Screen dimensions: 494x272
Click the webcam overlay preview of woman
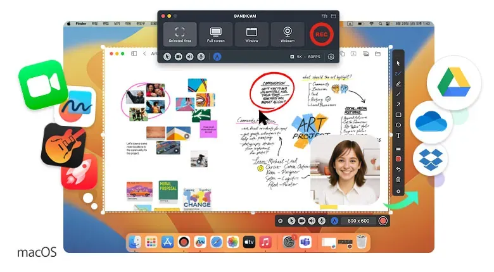point(345,170)
